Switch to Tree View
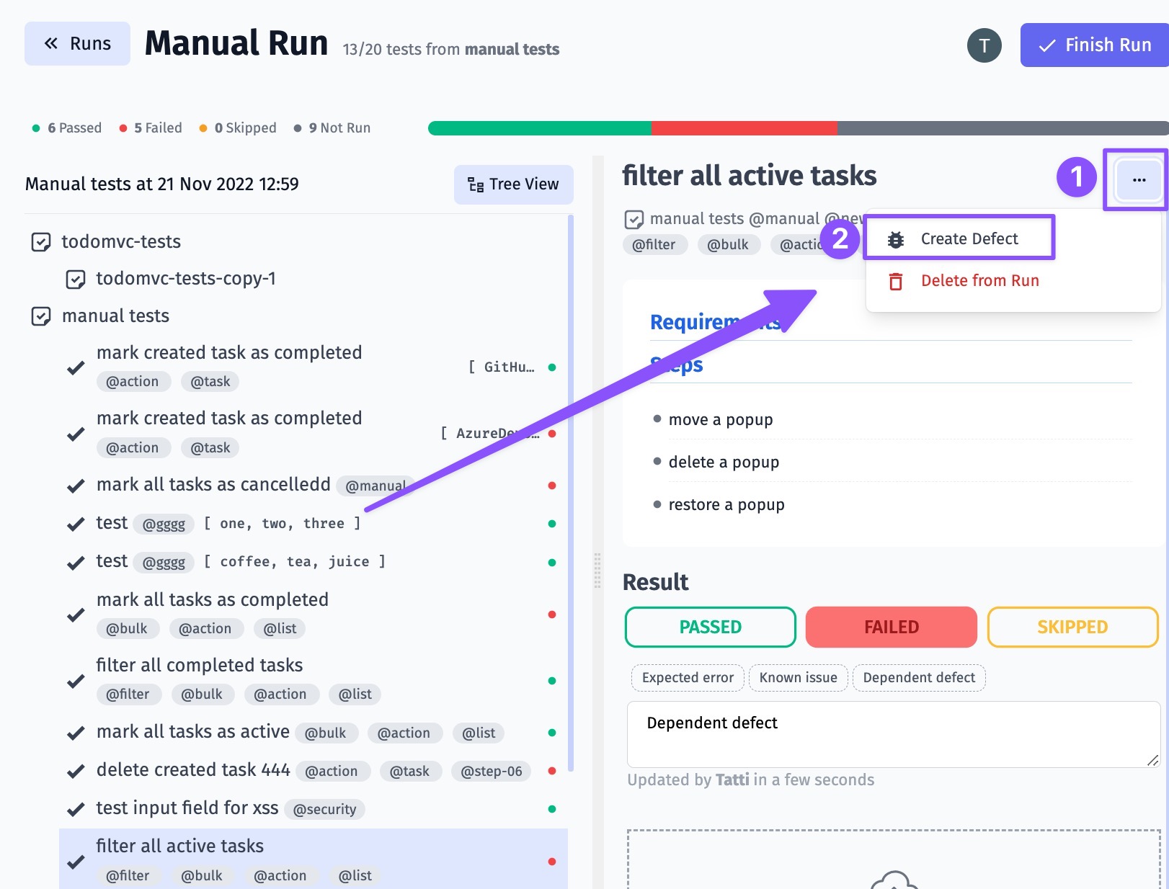This screenshot has height=889, width=1169. [513, 184]
